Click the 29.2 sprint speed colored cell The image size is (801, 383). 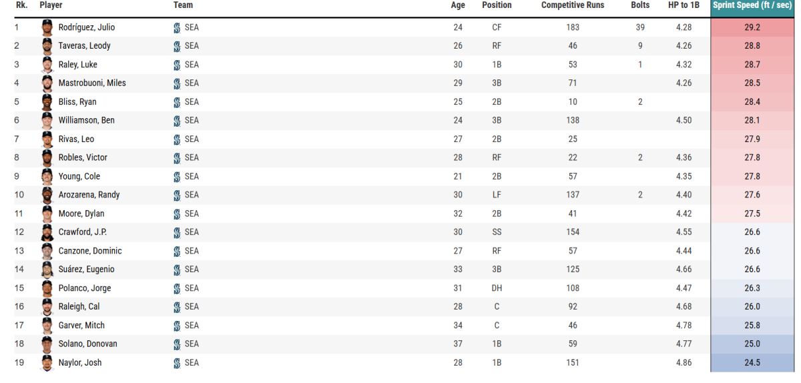click(x=753, y=27)
